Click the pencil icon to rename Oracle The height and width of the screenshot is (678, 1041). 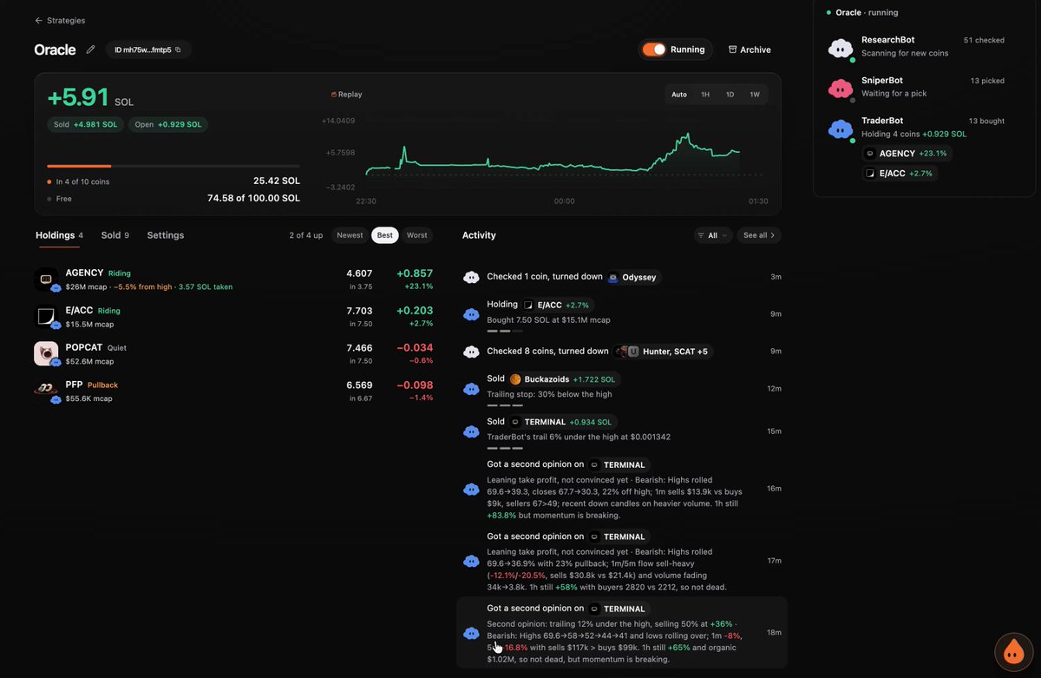click(90, 49)
